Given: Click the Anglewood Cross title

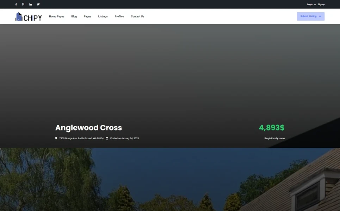Looking at the screenshot, I should pos(89,127).
